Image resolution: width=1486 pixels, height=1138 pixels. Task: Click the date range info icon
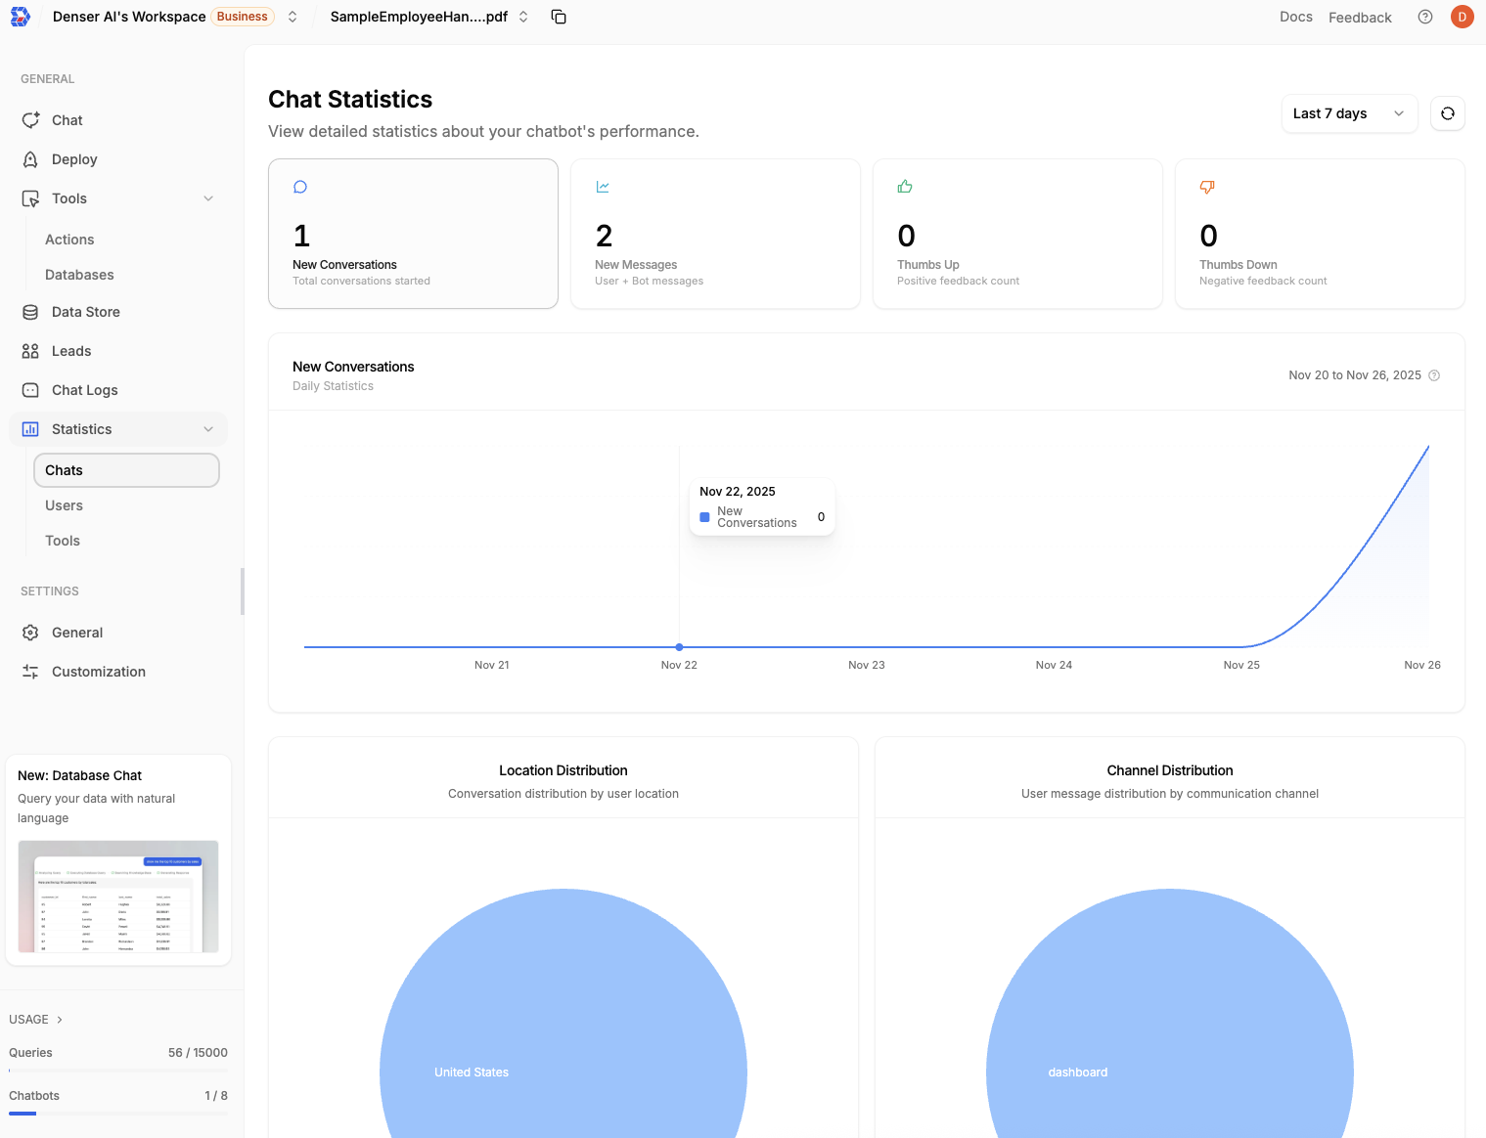coord(1434,375)
